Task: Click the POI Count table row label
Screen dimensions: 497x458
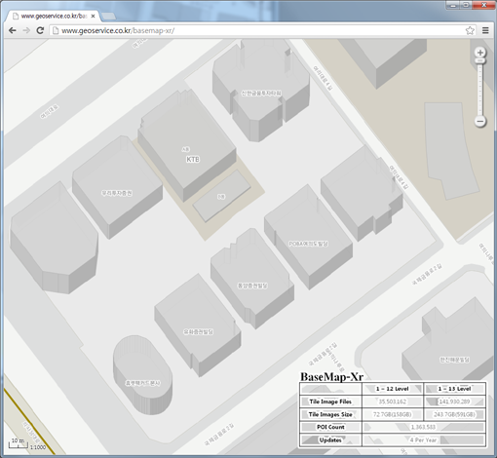Action: (x=330, y=427)
